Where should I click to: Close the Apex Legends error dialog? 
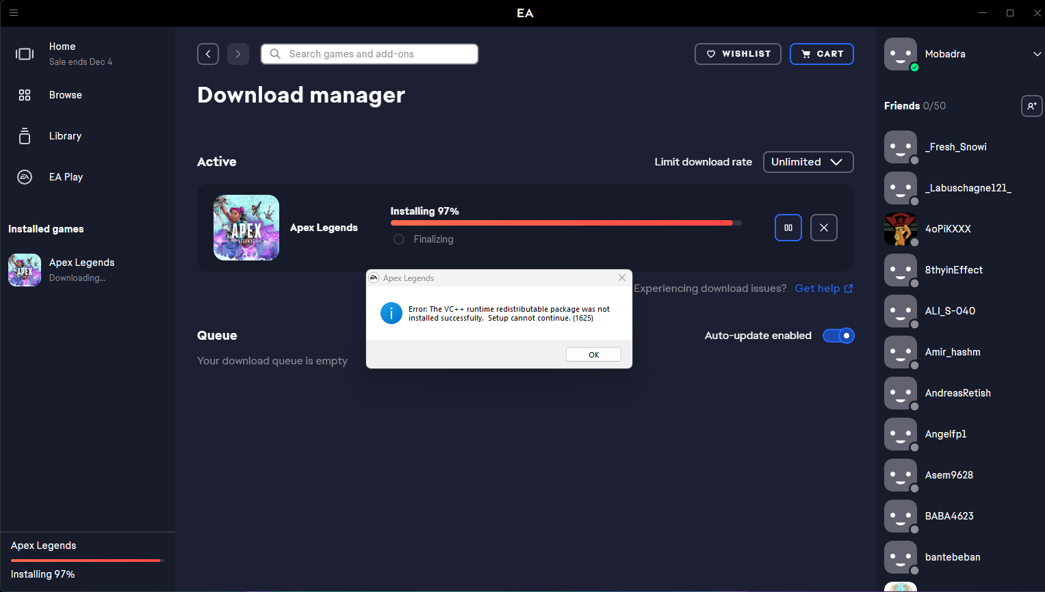[x=622, y=278]
